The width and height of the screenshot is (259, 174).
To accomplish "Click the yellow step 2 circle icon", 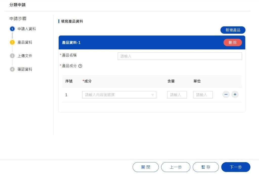I will [12, 42].
